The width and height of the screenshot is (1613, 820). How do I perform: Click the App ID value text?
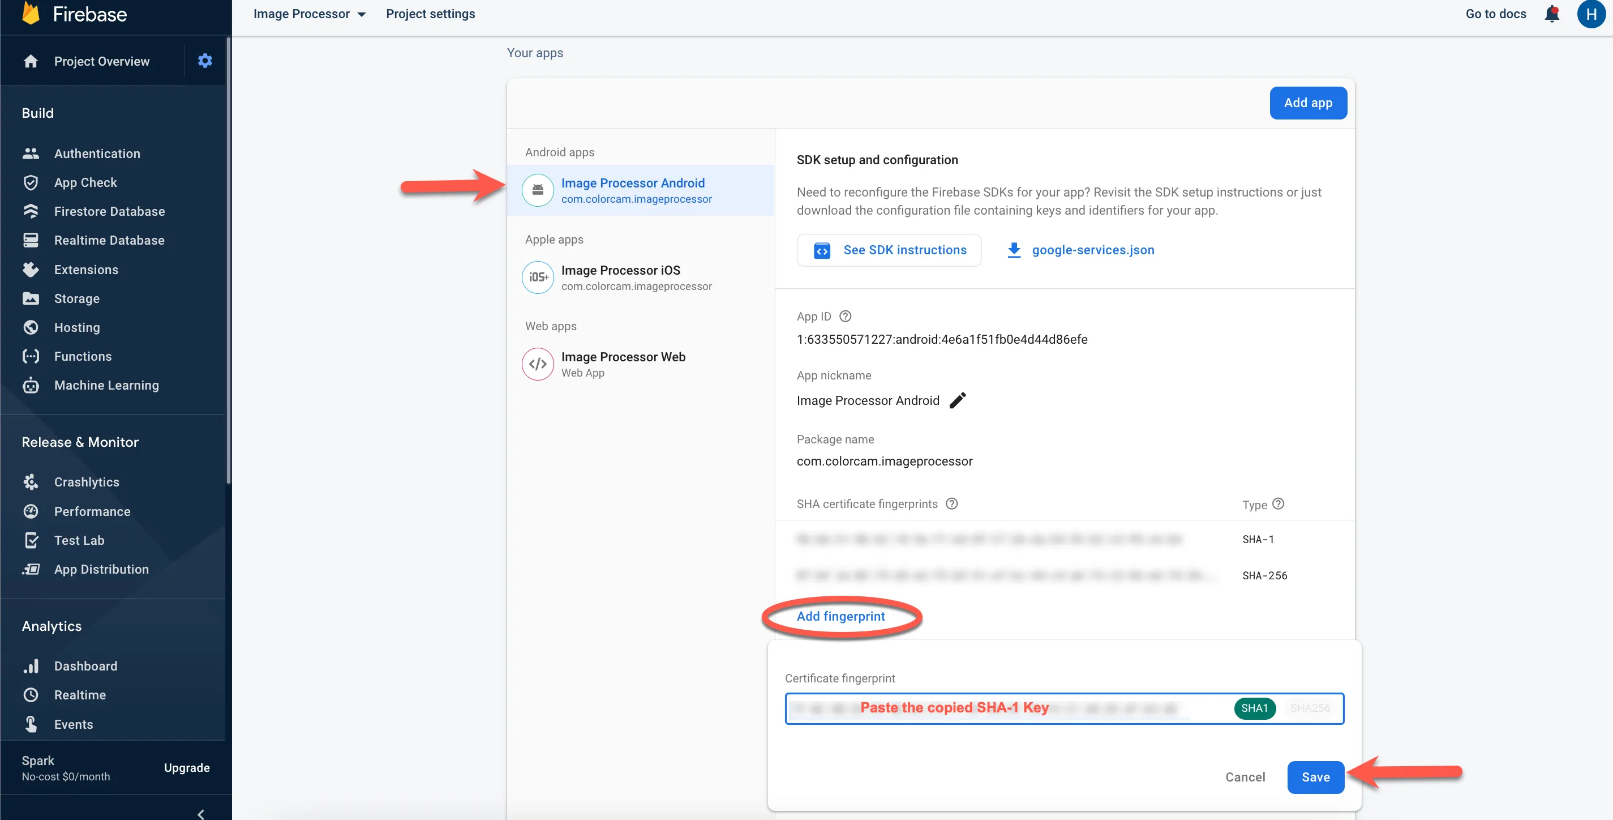pos(942,340)
